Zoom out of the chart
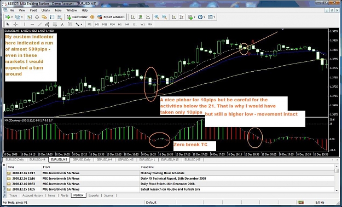This screenshot has height=207, width=342. point(164,17)
